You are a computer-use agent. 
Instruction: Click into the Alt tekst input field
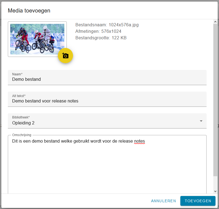[x=107, y=99]
